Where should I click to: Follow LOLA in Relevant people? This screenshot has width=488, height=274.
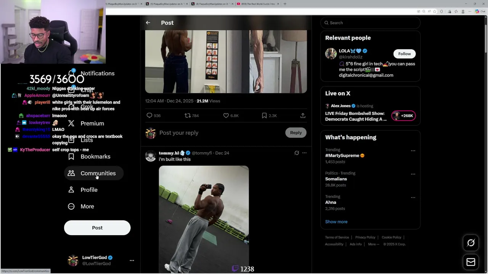pyautogui.click(x=405, y=54)
